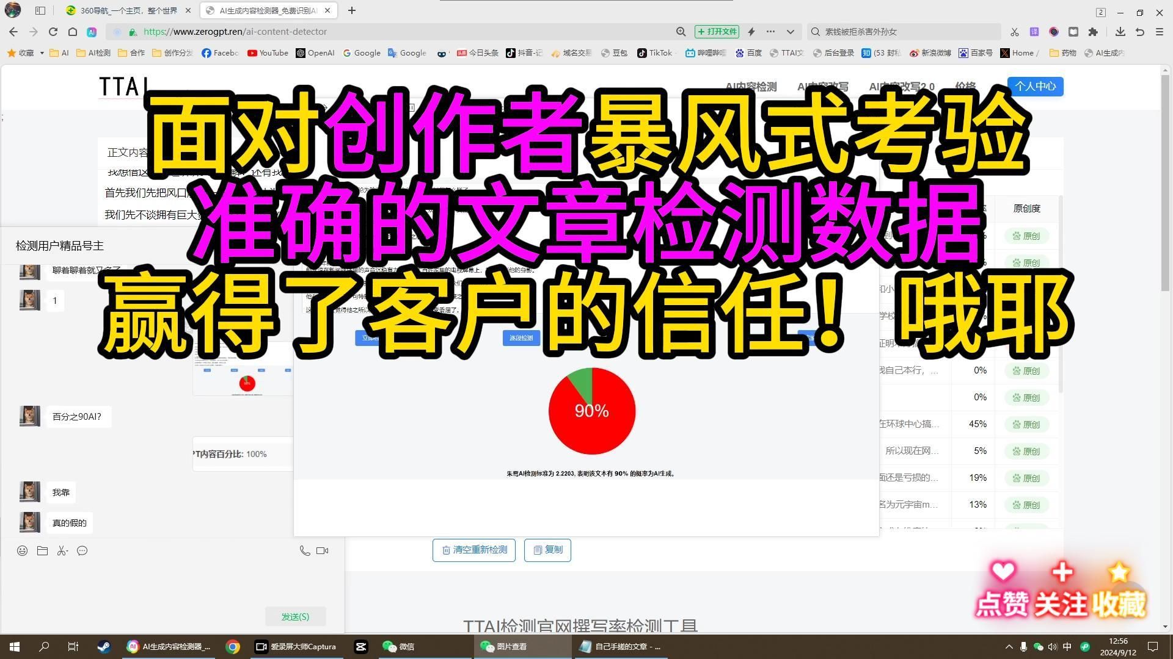Click the 复制 button
The image size is (1173, 659).
[x=548, y=550]
